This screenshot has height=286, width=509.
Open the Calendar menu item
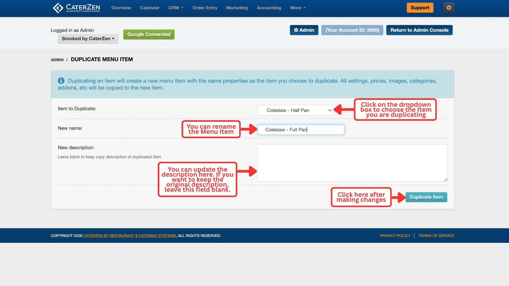(x=150, y=8)
